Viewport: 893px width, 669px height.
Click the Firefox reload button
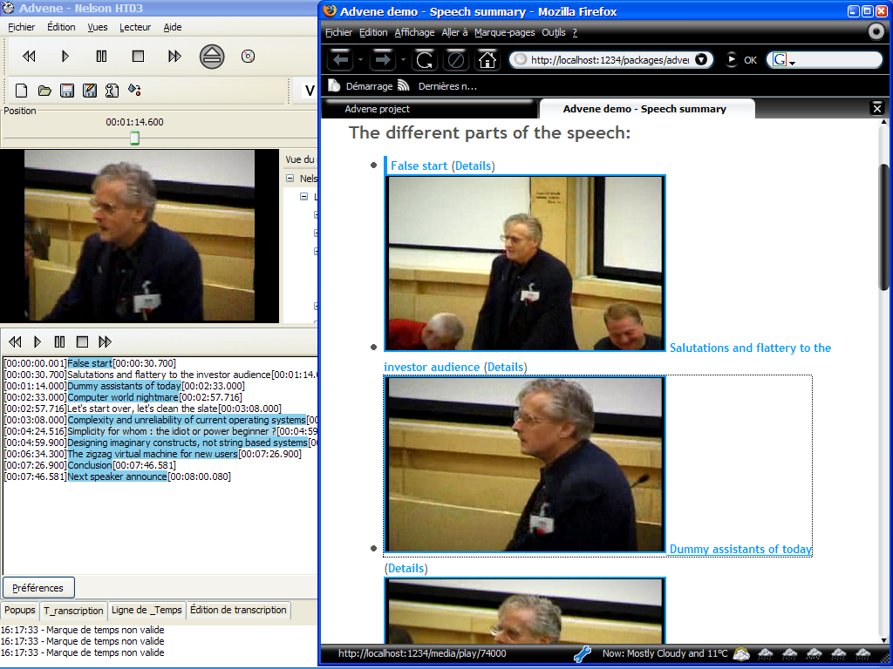[425, 60]
